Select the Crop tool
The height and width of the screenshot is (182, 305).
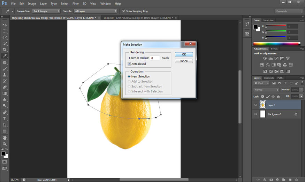[5, 50]
